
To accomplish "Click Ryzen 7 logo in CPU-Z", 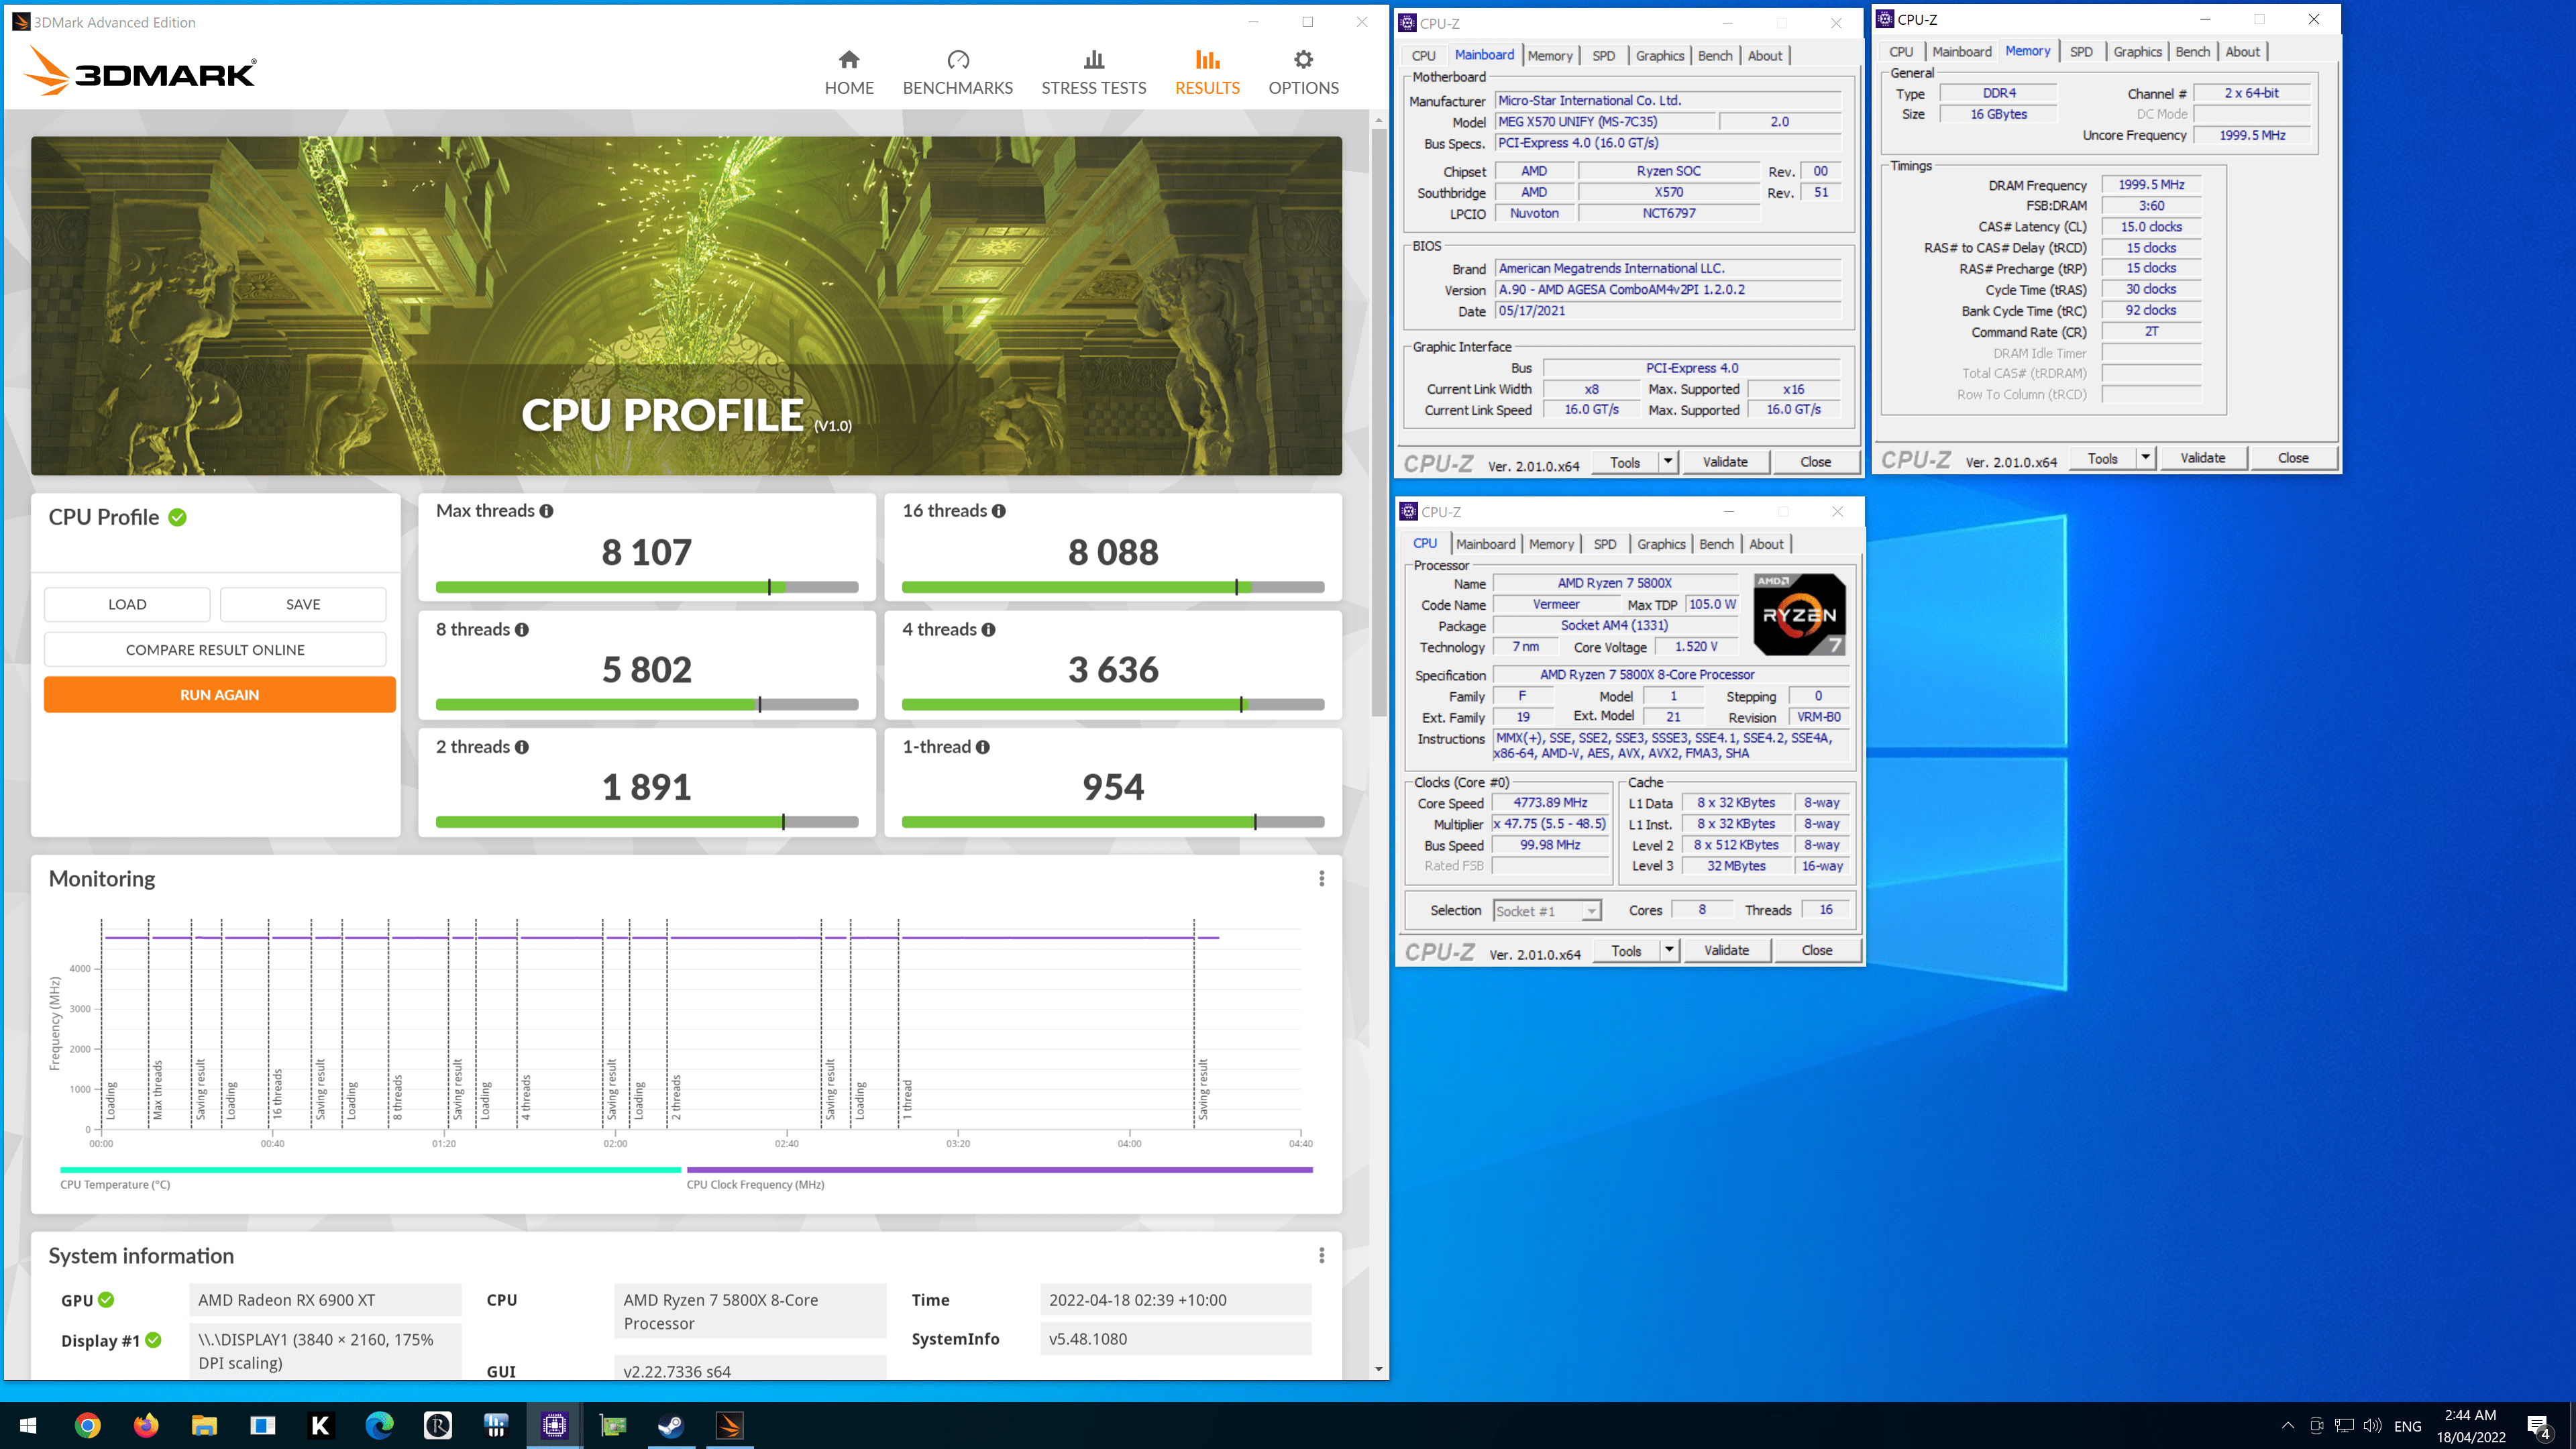I will (x=1800, y=615).
